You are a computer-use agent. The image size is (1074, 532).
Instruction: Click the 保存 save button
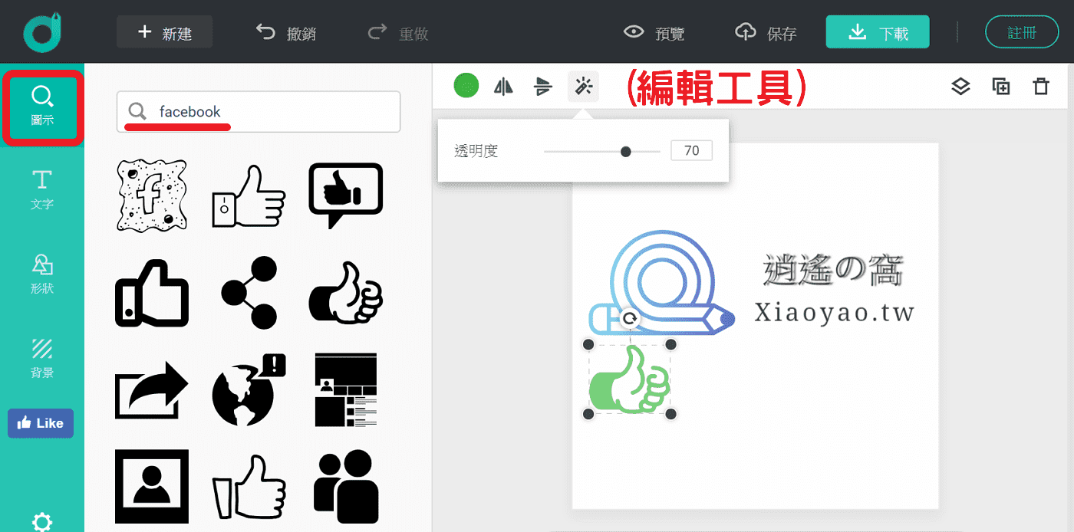tap(766, 32)
